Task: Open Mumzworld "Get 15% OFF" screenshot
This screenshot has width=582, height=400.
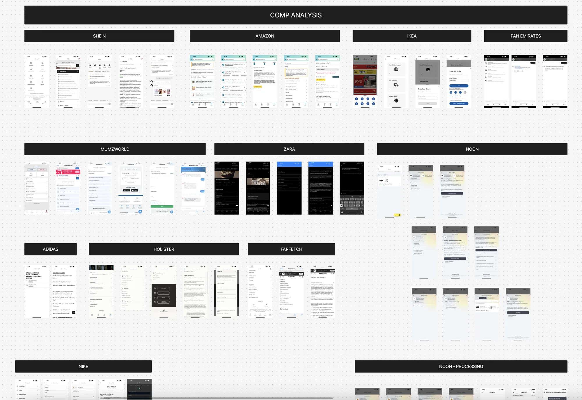Action: coord(68,188)
